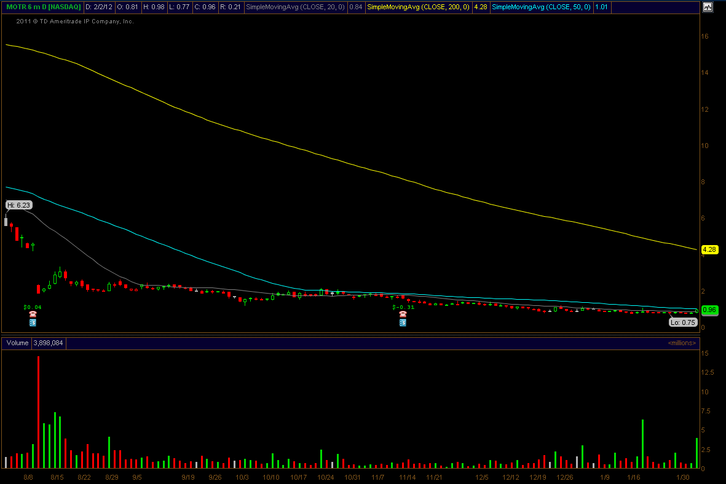Click the H: 0.98 high value

(x=154, y=7)
